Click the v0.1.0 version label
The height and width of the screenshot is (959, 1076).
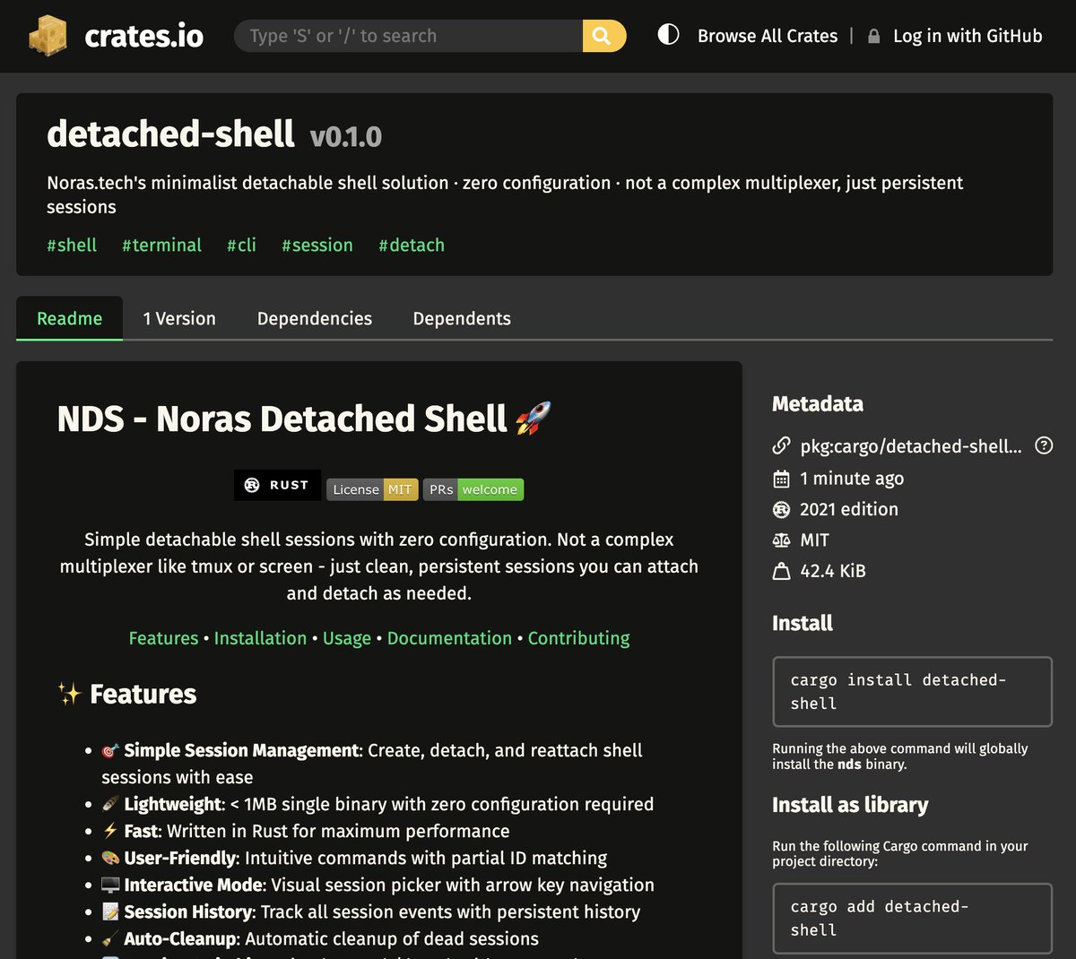(x=346, y=137)
